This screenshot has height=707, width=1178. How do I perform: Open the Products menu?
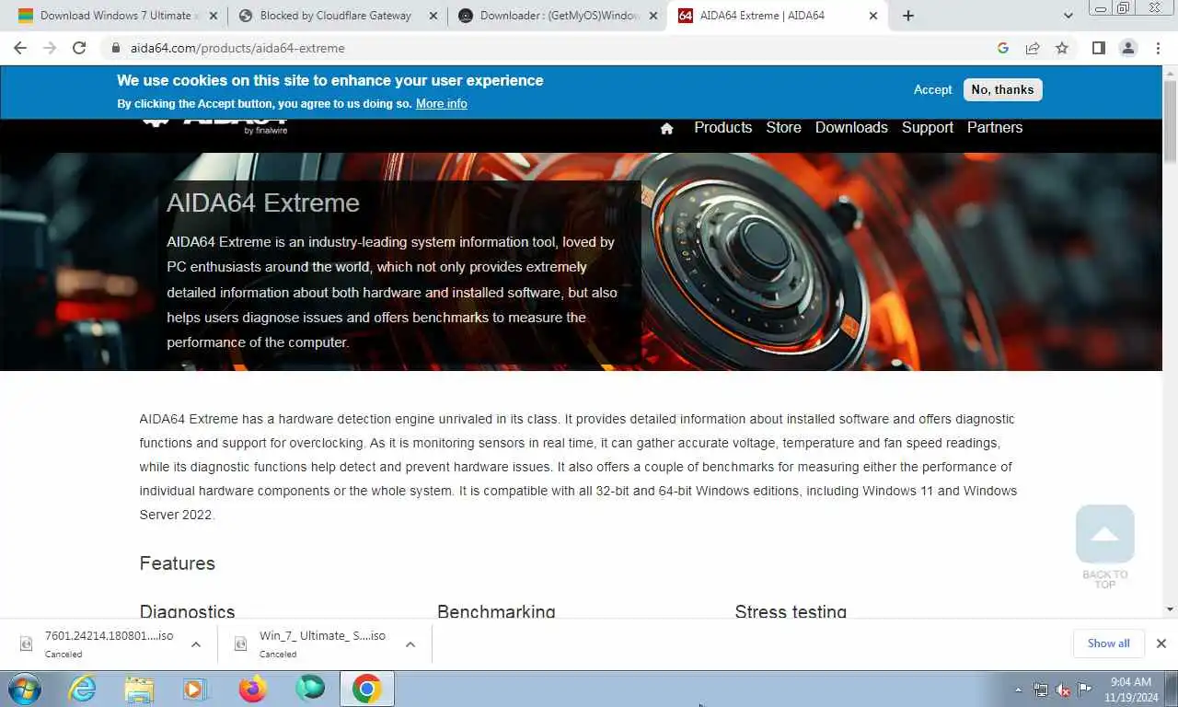(x=723, y=127)
